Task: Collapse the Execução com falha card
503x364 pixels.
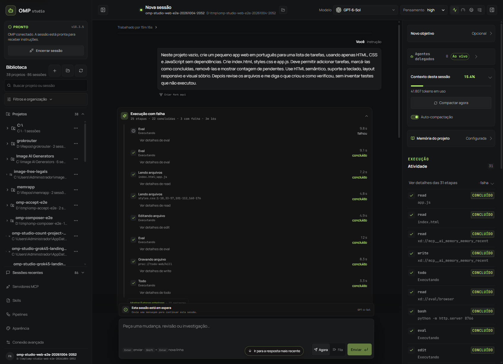Action: (366, 116)
